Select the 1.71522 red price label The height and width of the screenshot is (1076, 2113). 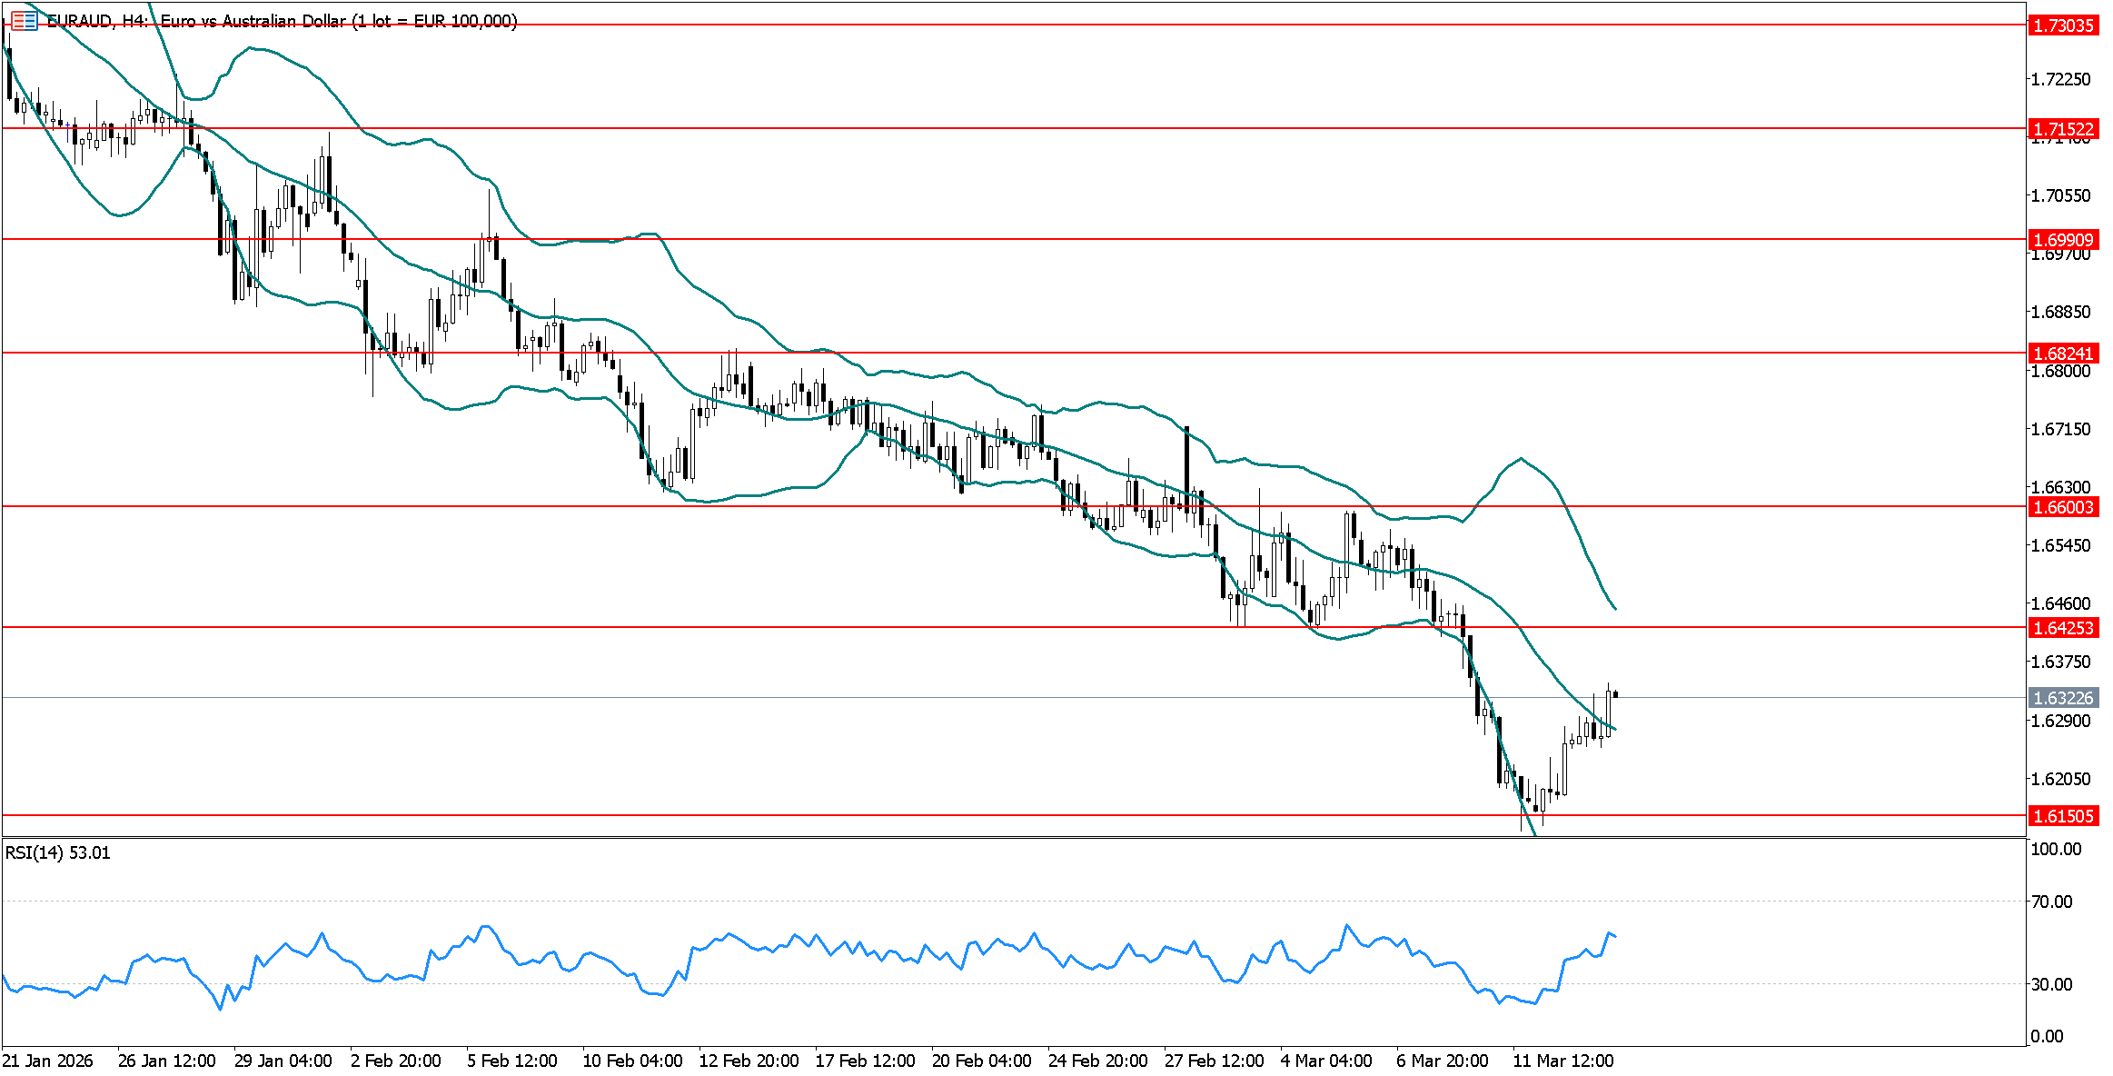pos(2062,129)
